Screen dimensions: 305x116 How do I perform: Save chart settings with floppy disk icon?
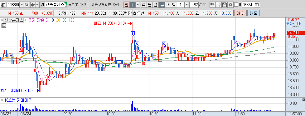225,5
